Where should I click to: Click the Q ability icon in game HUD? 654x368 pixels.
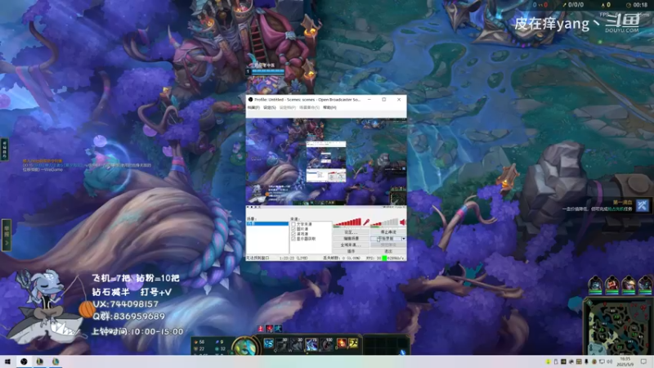280,343
